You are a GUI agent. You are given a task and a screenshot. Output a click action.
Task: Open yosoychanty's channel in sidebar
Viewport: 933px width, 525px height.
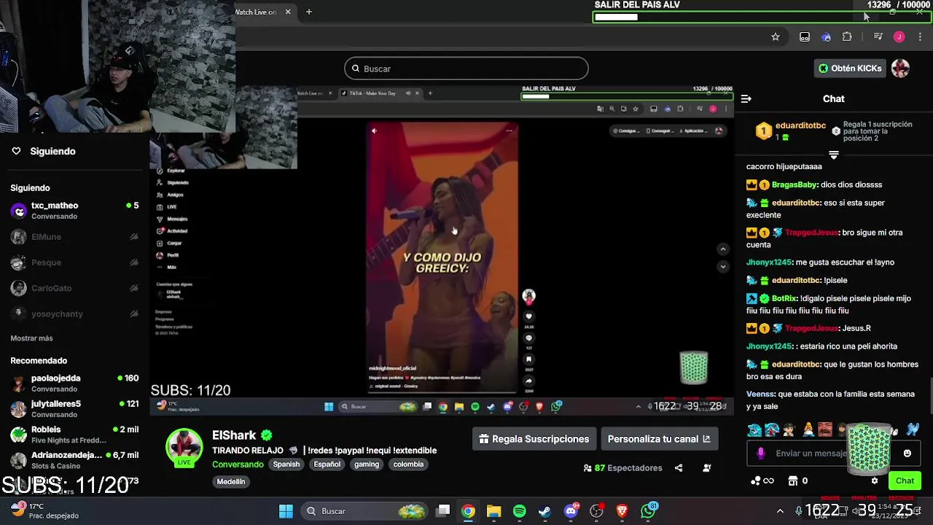coord(74,314)
